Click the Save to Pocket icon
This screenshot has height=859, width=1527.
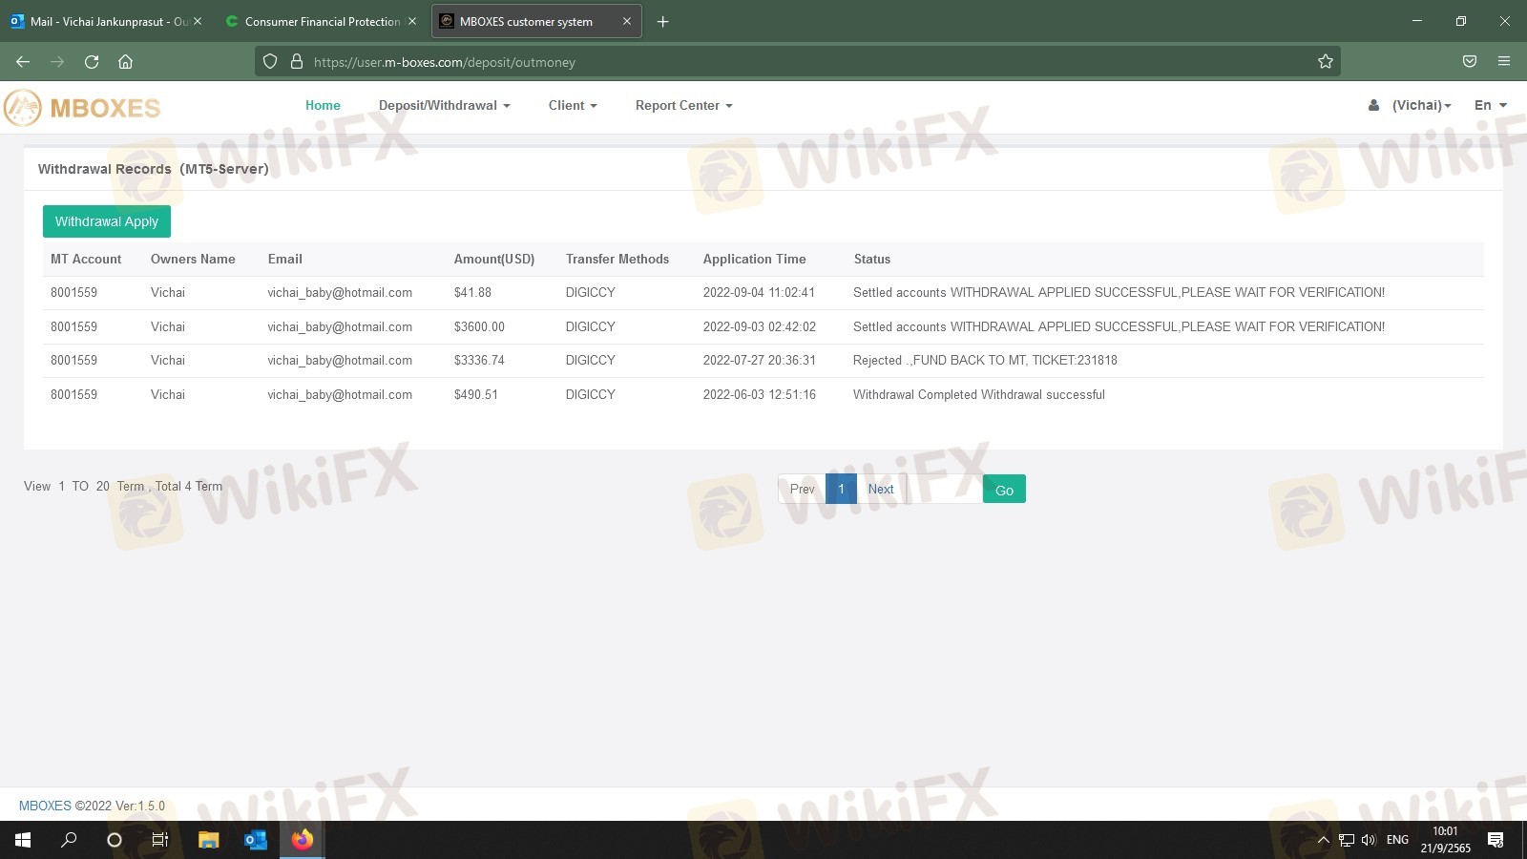click(1470, 62)
